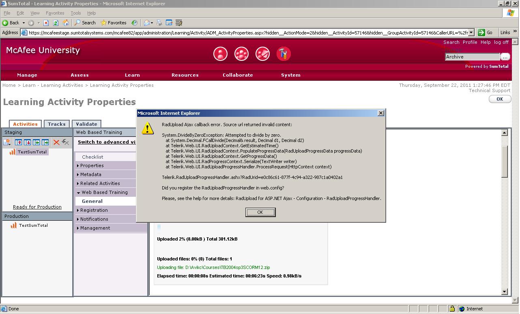520x314 pixels.
Task: Open the Tools menu
Action: point(76,13)
